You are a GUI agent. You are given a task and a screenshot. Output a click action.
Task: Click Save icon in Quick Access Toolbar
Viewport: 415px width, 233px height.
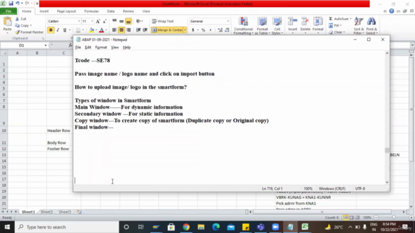(11, 3)
